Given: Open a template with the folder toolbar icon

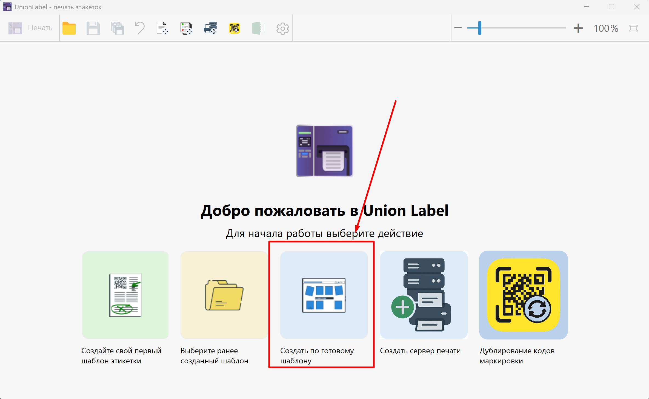Looking at the screenshot, I should [69, 28].
